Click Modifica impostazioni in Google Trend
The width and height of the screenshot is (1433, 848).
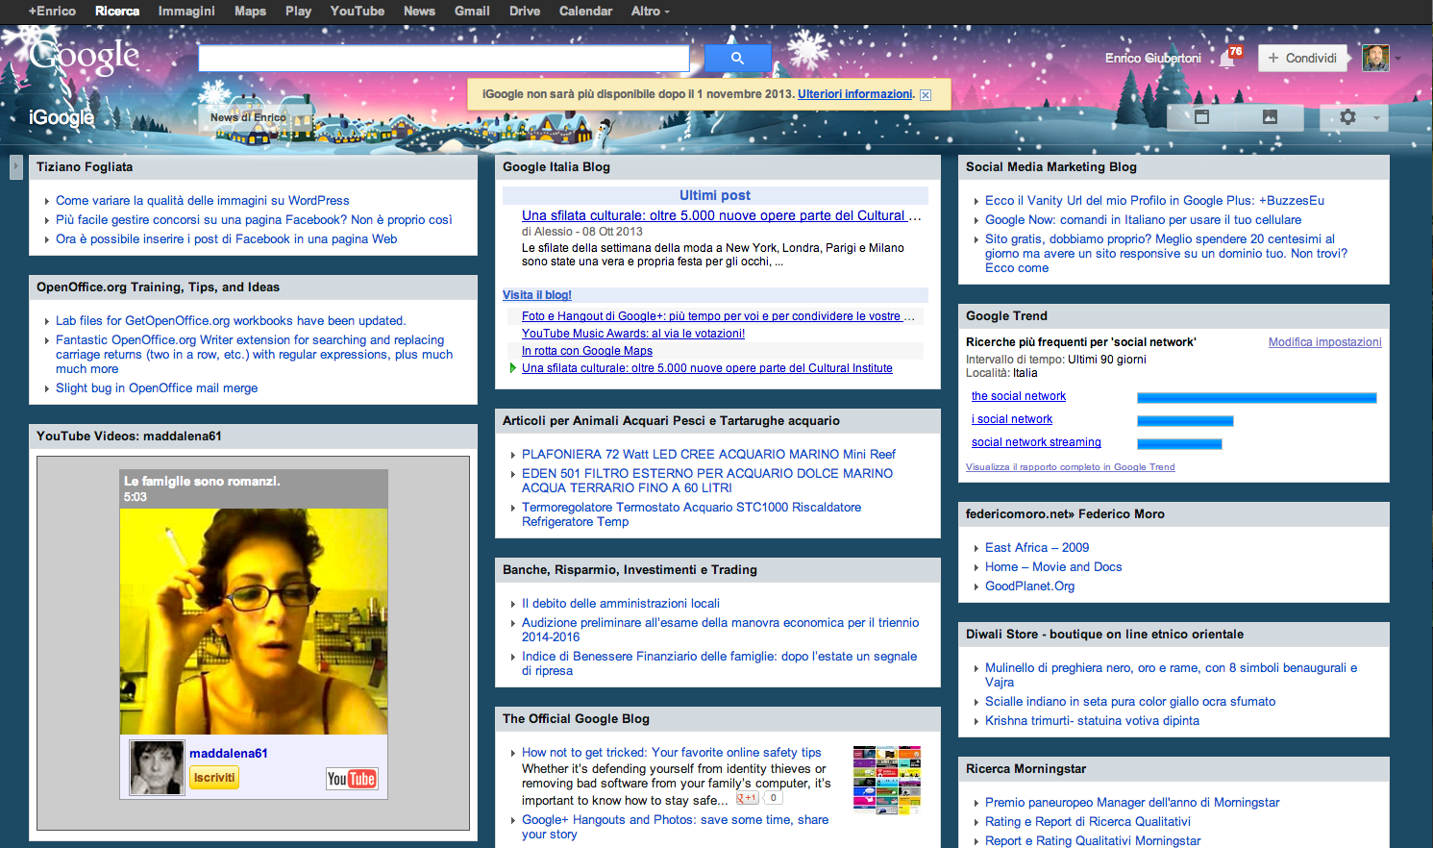pyautogui.click(x=1325, y=342)
